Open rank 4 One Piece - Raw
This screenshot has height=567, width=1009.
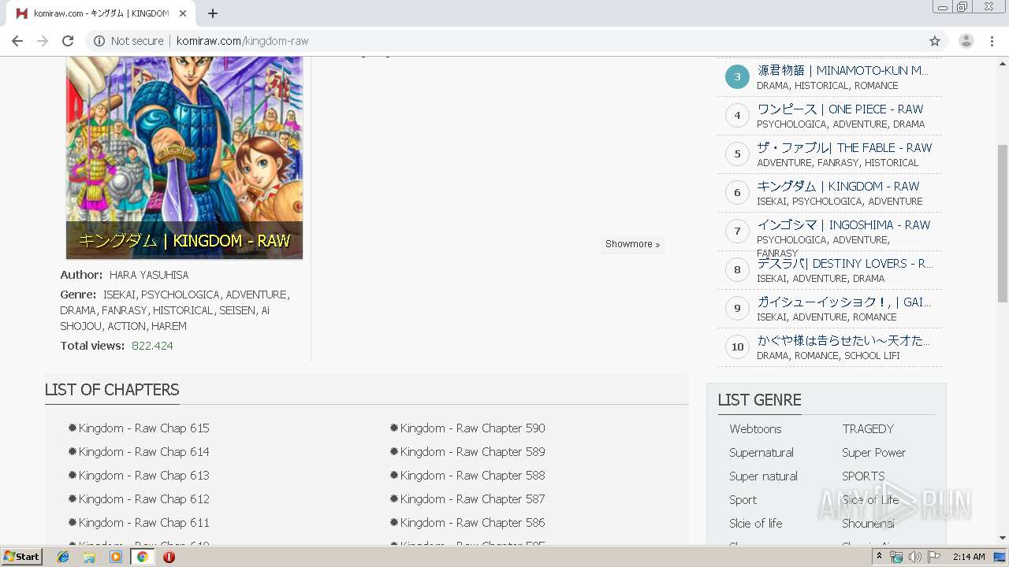pyautogui.click(x=840, y=109)
